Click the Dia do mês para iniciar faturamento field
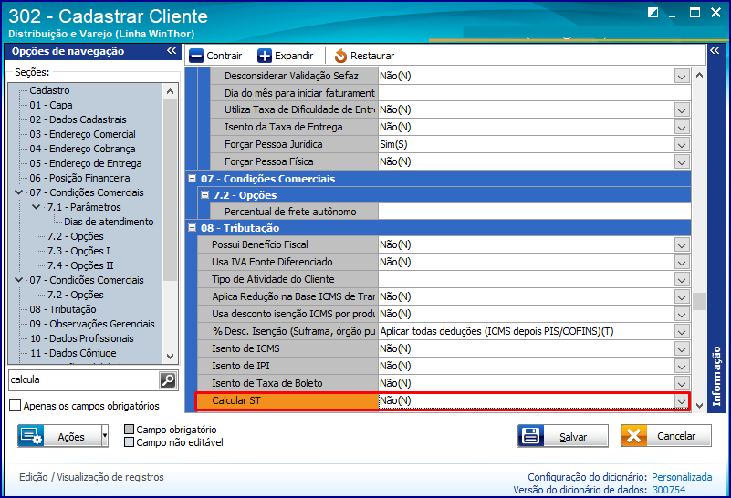This screenshot has width=731, height=498. (x=534, y=93)
